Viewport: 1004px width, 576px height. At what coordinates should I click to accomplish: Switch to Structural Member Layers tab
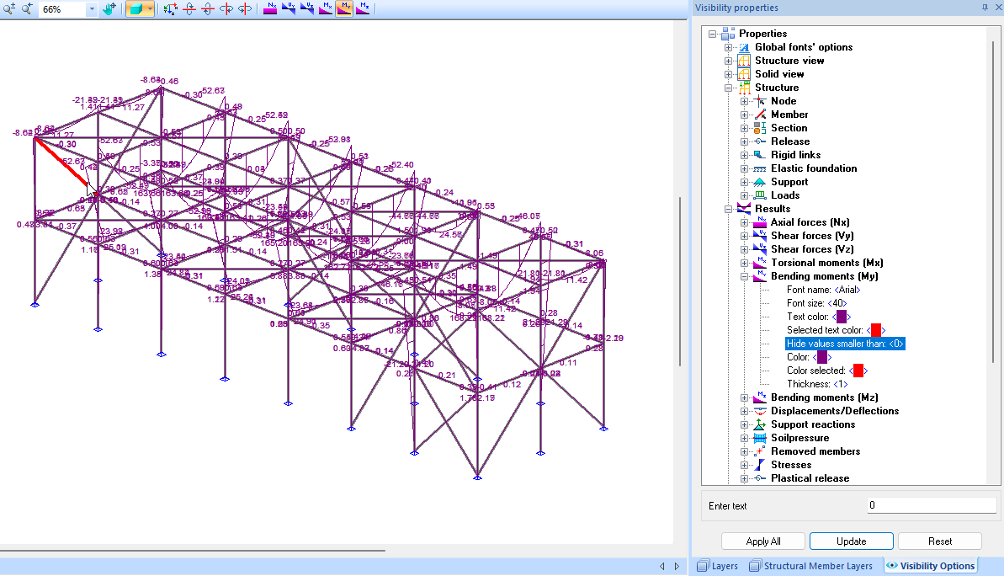click(x=811, y=567)
